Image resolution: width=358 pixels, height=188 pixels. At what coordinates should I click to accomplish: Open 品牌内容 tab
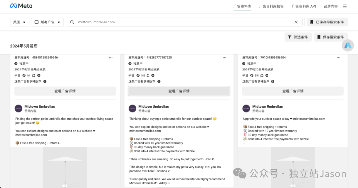point(330,6)
